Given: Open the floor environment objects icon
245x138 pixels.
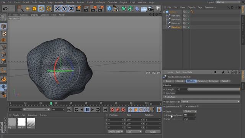Looking at the screenshot, I should [x=144, y=8].
